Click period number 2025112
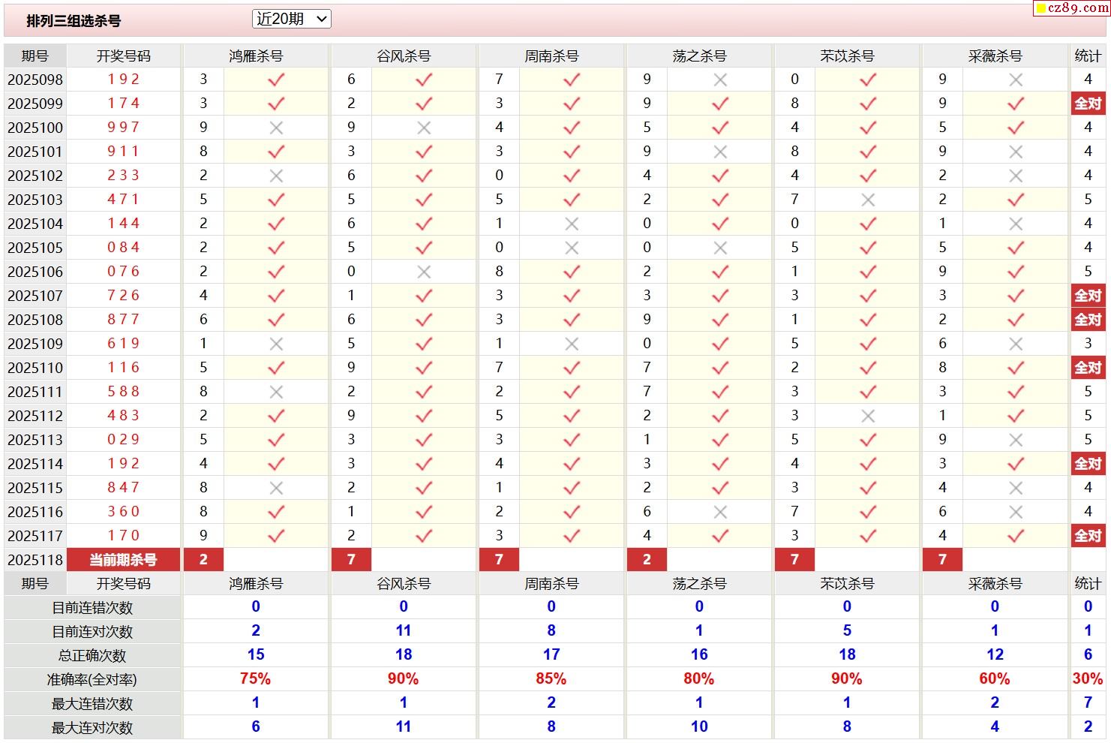The width and height of the screenshot is (1111, 743). 35,416
